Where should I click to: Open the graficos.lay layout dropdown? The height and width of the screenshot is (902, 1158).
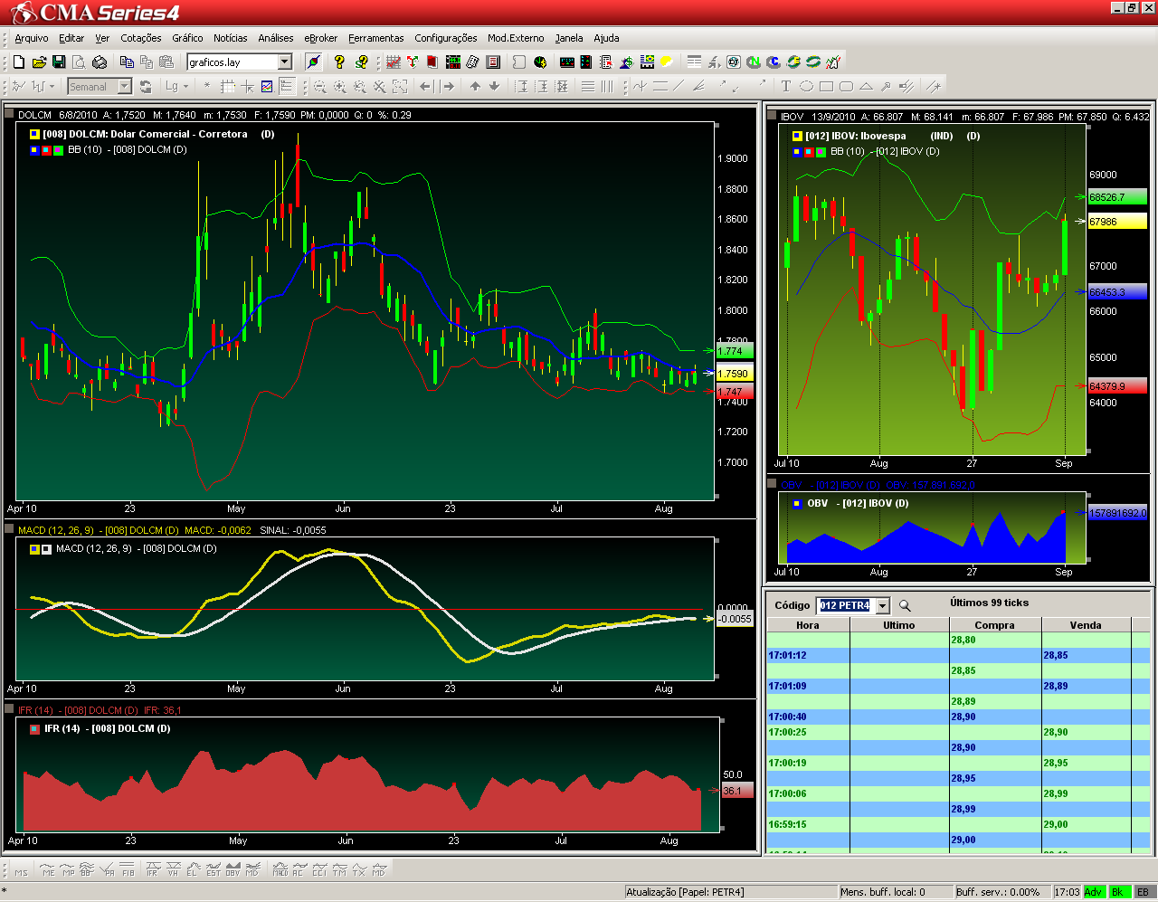tap(285, 62)
